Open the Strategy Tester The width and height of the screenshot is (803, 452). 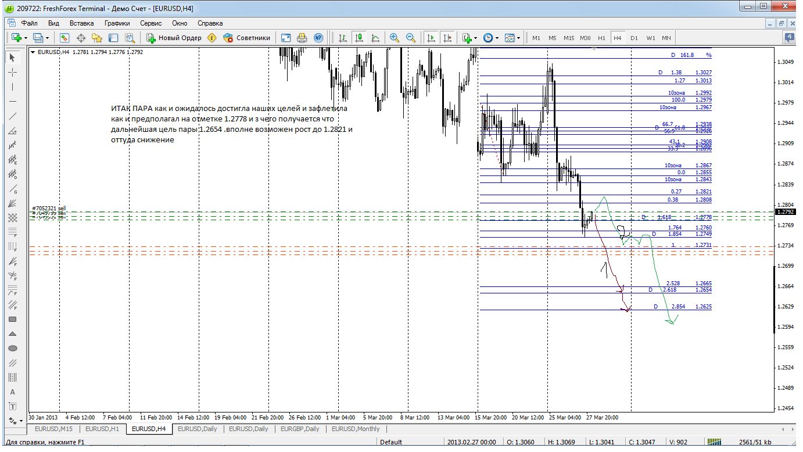pyautogui.click(x=130, y=38)
